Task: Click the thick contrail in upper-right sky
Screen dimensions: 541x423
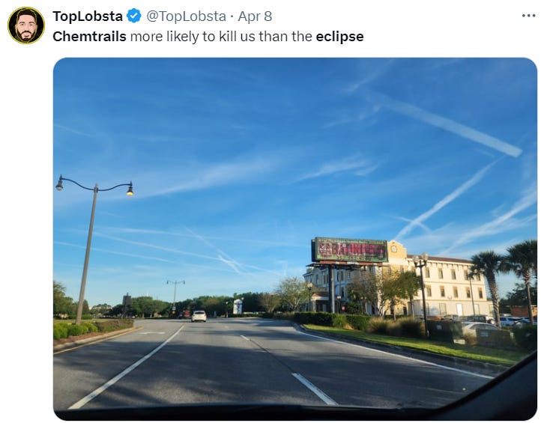Action: pyautogui.click(x=449, y=126)
